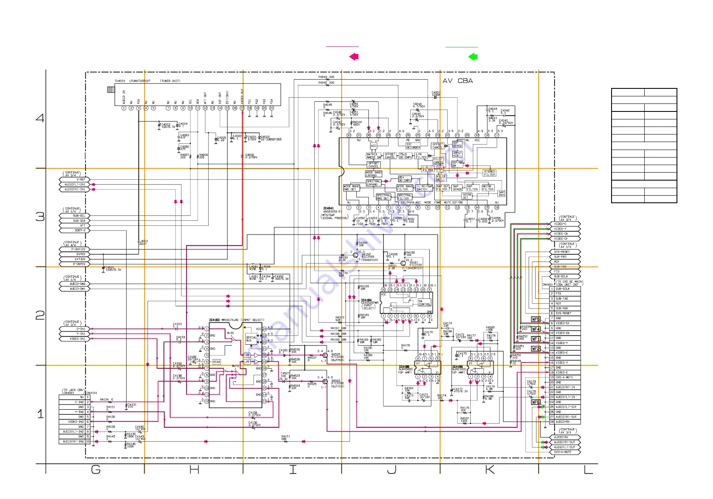Select the dBx DE-EMPH block
713x499 pixels.
[x=405, y=179]
